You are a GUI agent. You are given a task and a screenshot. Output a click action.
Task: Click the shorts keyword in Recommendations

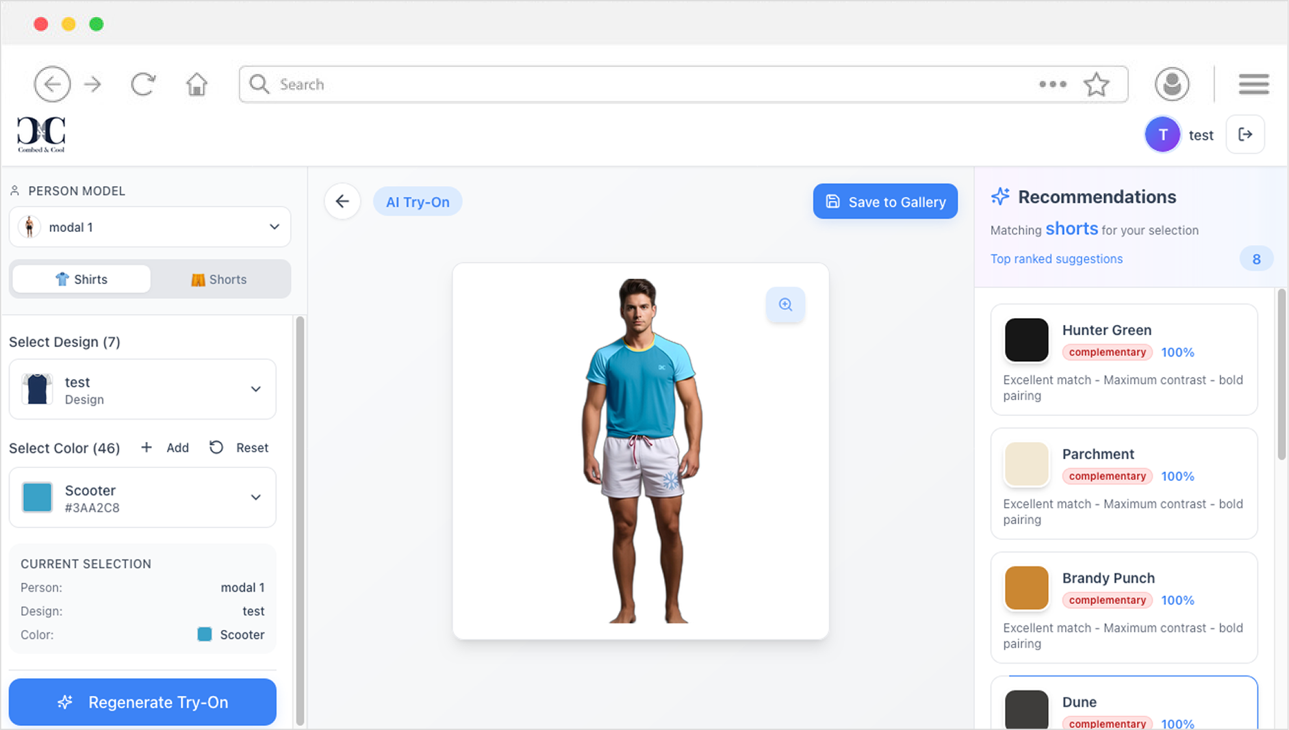pos(1071,229)
